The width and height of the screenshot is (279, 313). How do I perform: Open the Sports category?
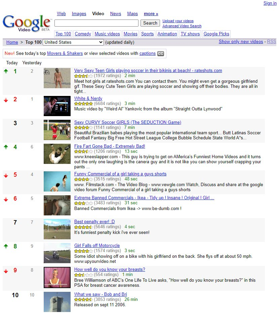147,34
